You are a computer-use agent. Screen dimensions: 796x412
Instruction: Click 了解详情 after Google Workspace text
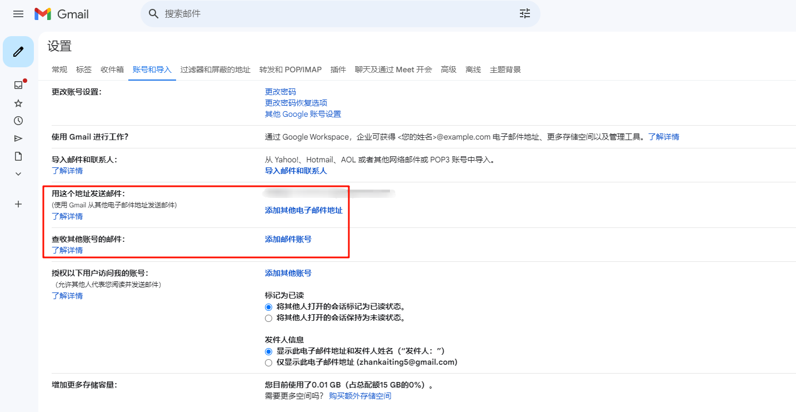tap(664, 137)
